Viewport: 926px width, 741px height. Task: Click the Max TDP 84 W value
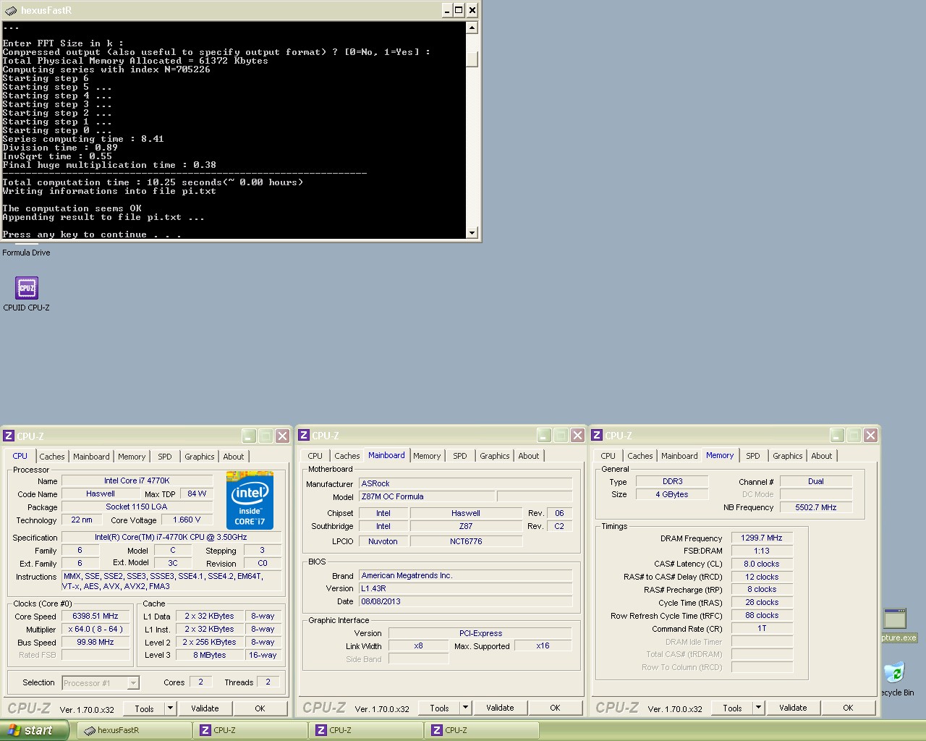pos(197,494)
